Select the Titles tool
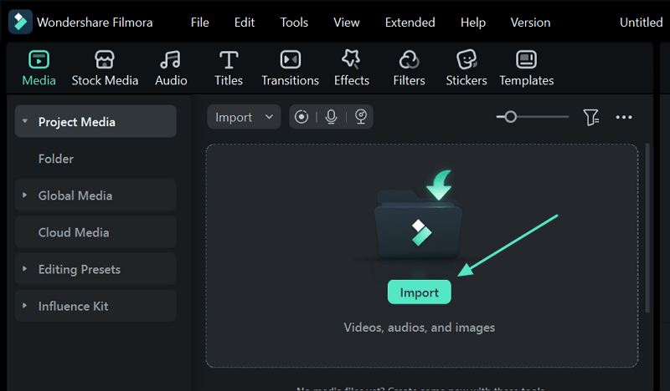Screen dimensions: 670x391 coord(228,69)
